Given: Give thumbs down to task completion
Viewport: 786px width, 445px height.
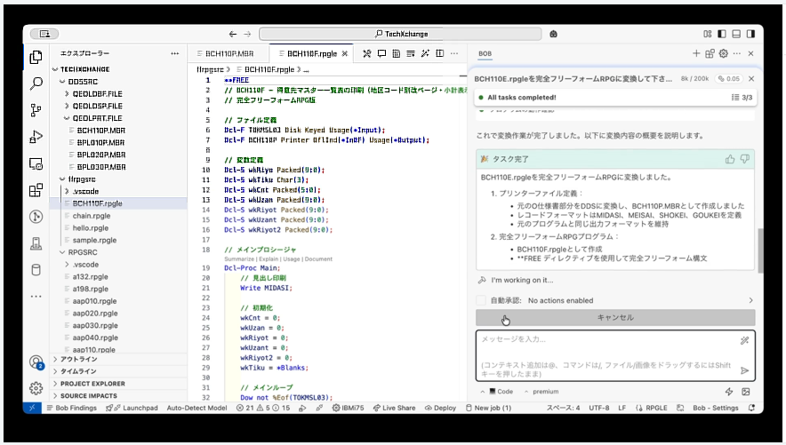Looking at the screenshot, I should [745, 159].
